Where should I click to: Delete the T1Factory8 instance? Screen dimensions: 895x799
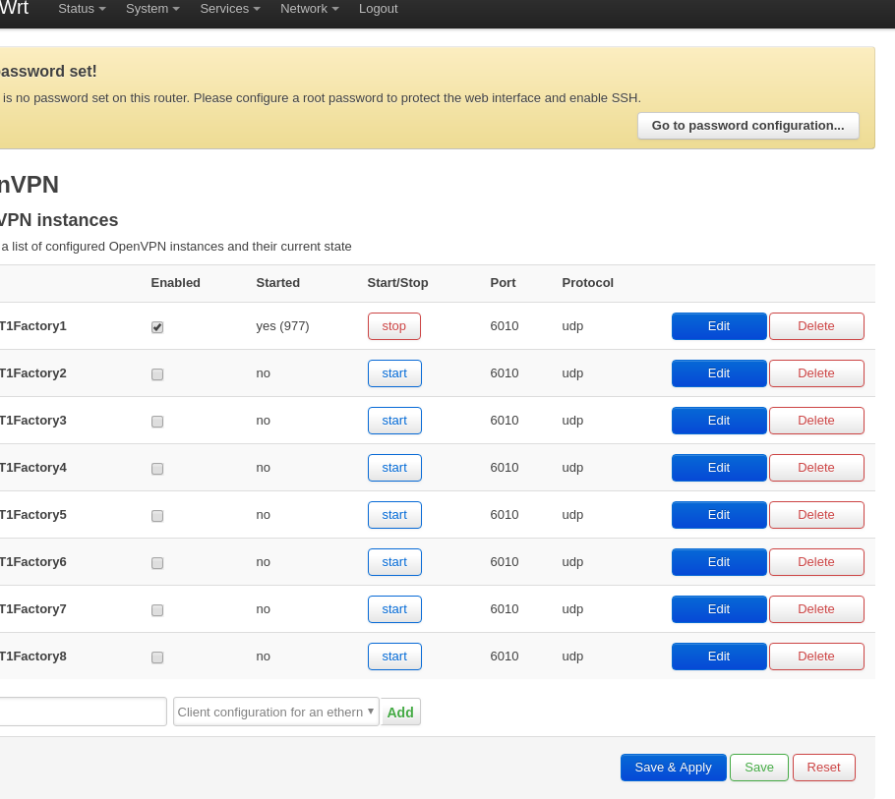pos(816,656)
